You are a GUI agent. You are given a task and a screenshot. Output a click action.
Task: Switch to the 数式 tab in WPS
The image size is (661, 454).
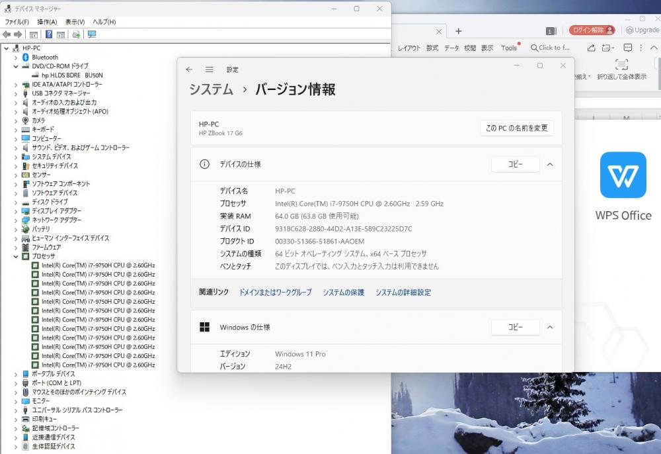pos(432,48)
